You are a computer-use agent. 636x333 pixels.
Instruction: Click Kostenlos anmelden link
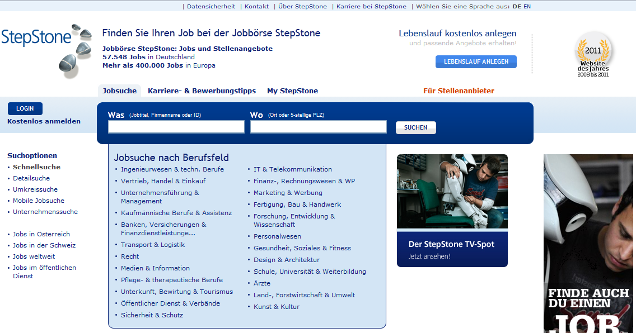click(44, 121)
